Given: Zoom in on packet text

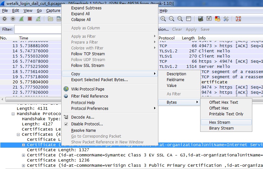Looking at the screenshot, I should coord(163,19).
